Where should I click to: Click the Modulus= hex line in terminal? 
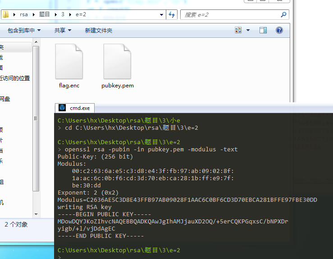(187, 200)
